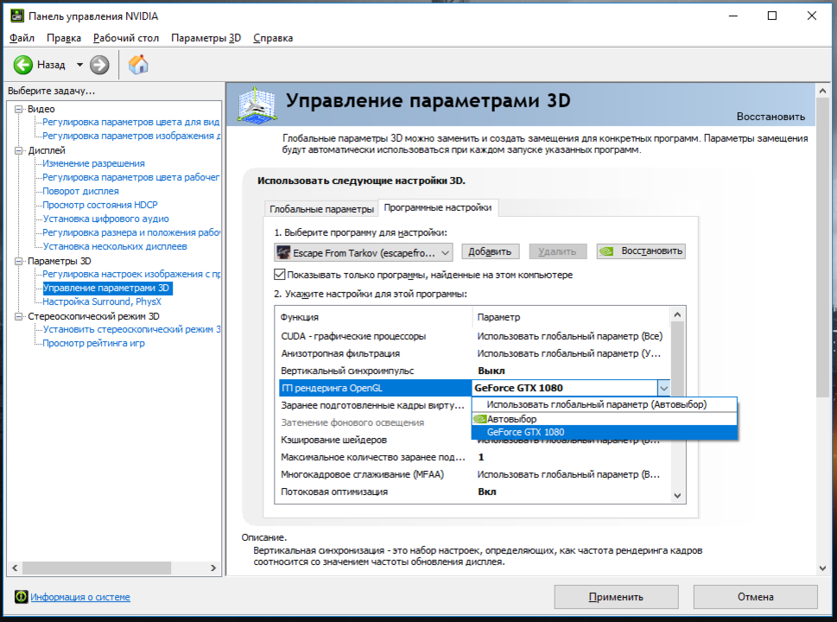Click the Forward arrow icon

point(99,65)
